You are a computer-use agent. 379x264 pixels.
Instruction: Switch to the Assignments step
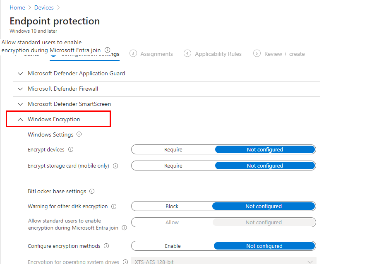click(158, 54)
